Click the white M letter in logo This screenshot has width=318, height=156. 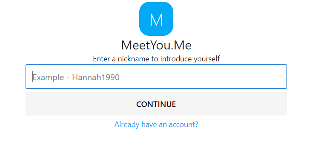click(x=156, y=20)
